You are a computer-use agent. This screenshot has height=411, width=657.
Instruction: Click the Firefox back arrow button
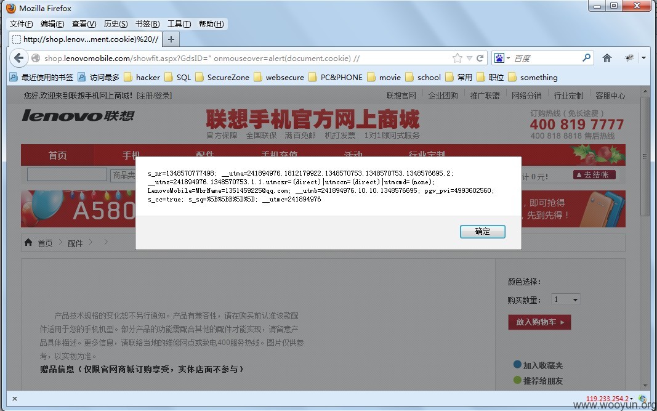(18, 58)
